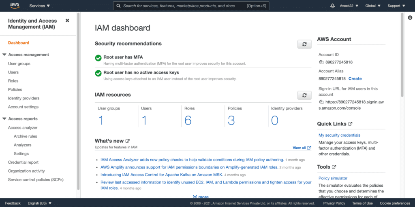The height and width of the screenshot is (207, 415).
Task: Open Identity providers in the sidebar
Action: point(24,98)
